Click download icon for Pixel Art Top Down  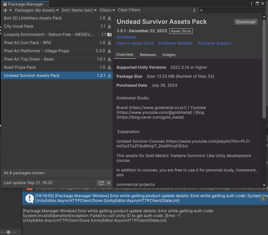coord(109,59)
